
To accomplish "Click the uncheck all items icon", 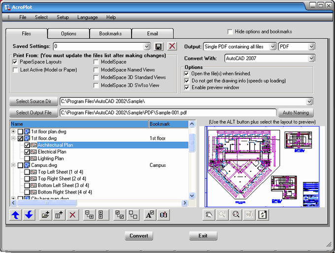I will tap(133, 215).
